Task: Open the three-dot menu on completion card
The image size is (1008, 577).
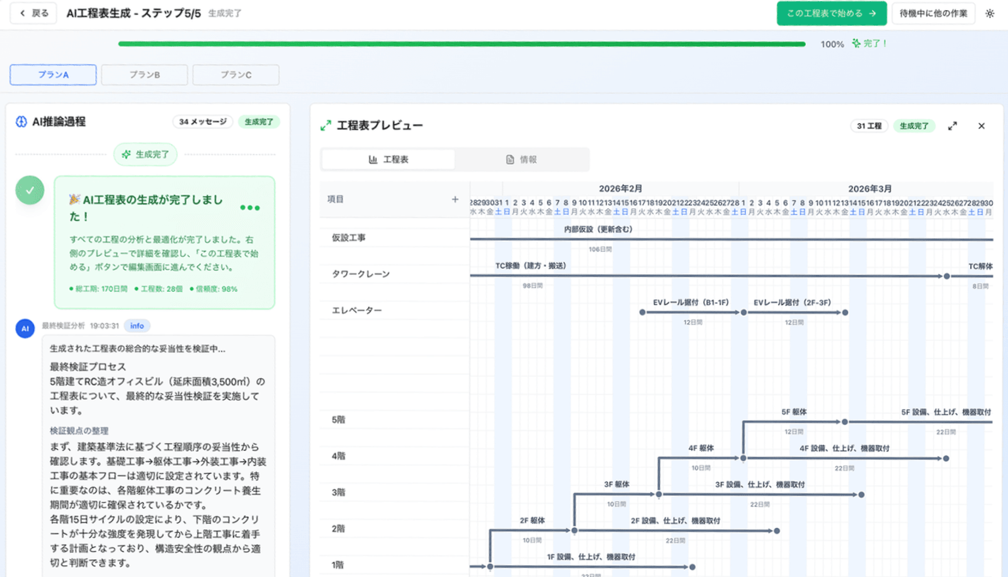Action: pyautogui.click(x=249, y=208)
